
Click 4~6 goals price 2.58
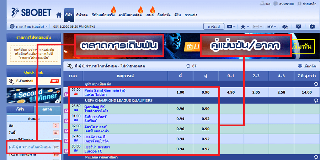(282, 93)
